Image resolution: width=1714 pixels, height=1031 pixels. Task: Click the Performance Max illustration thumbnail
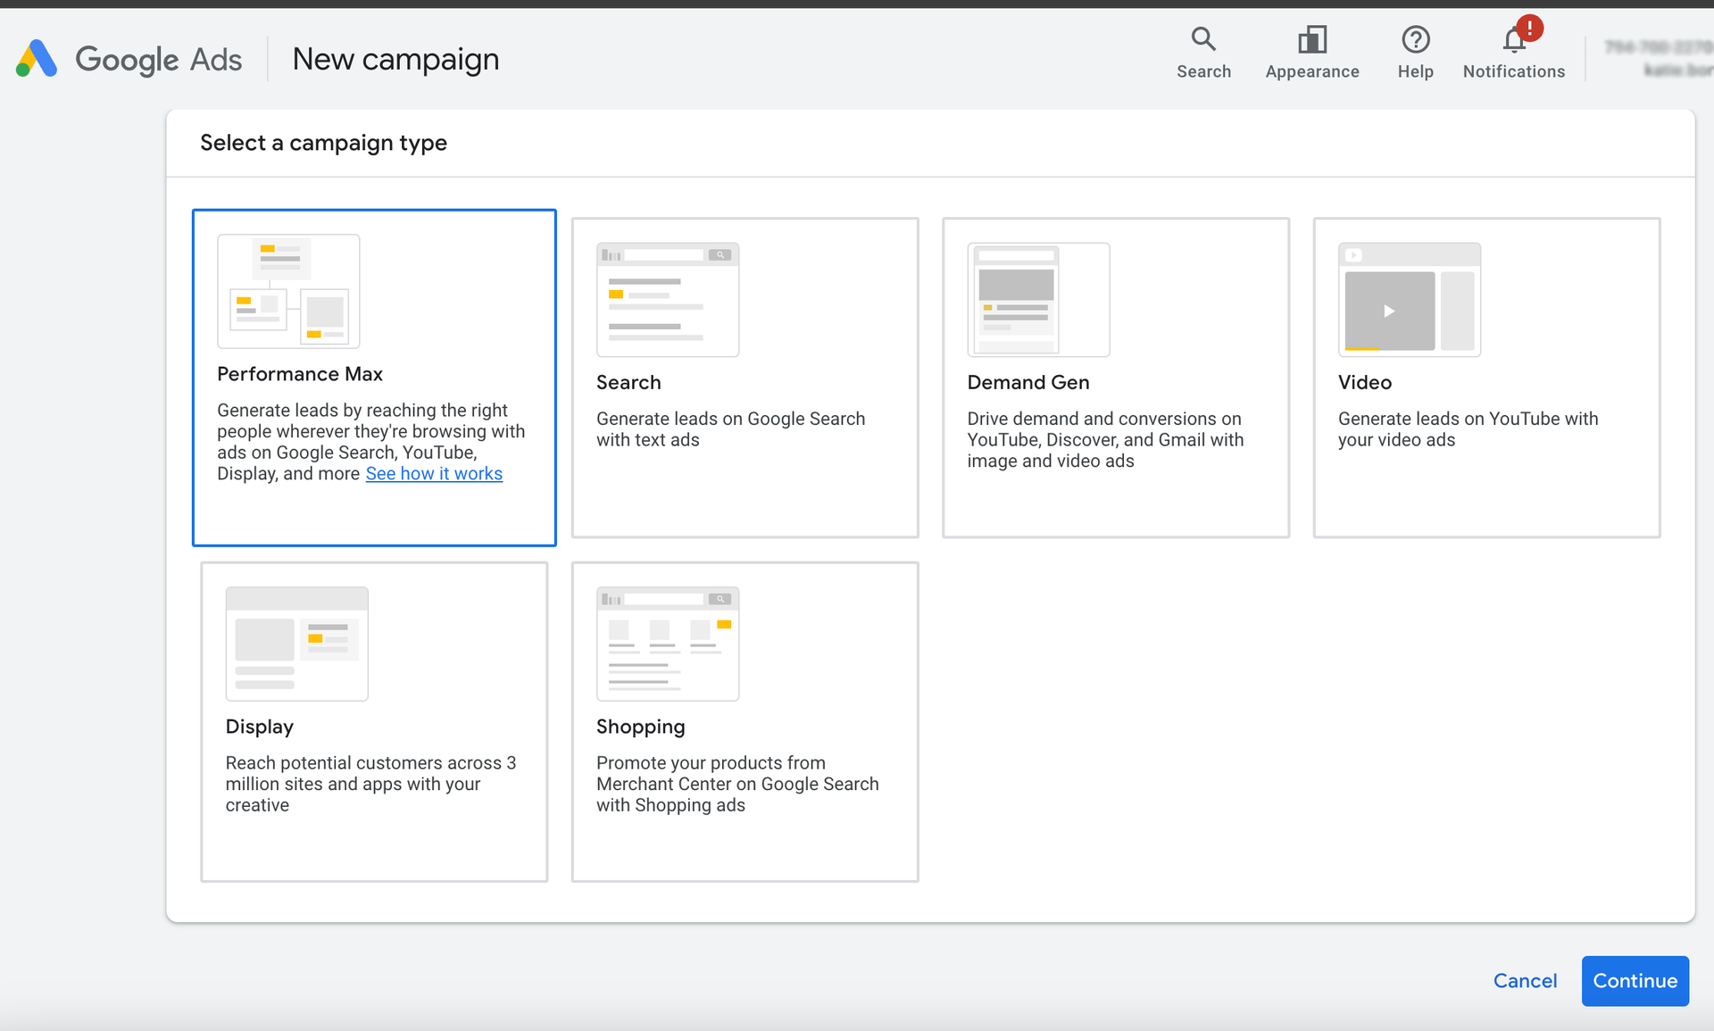pyautogui.click(x=288, y=291)
